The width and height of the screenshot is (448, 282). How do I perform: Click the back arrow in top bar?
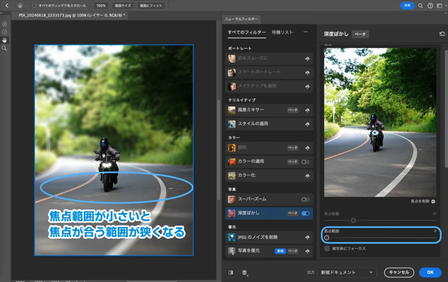click(7, 6)
